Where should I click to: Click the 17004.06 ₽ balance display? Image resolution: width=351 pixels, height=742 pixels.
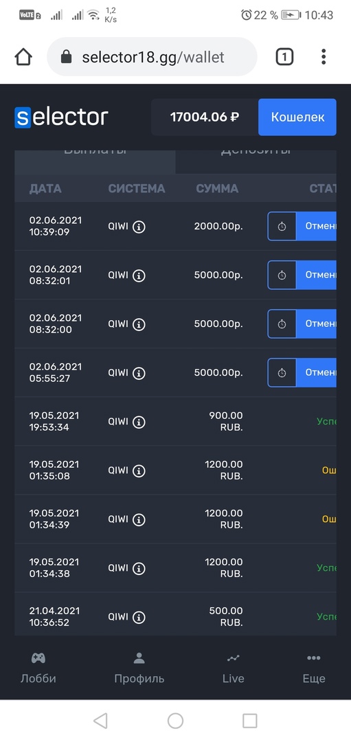click(205, 117)
